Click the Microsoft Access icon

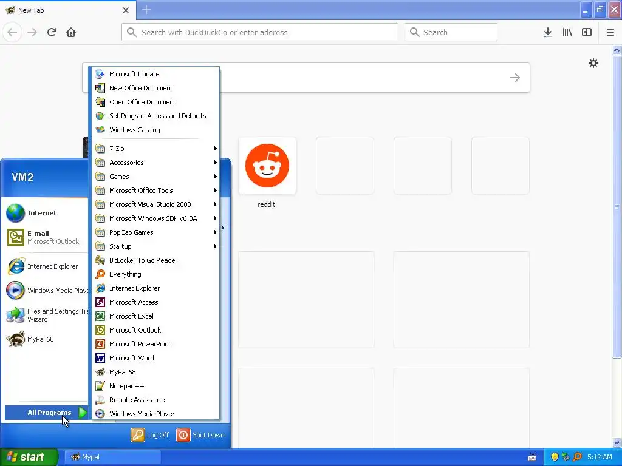pyautogui.click(x=100, y=302)
